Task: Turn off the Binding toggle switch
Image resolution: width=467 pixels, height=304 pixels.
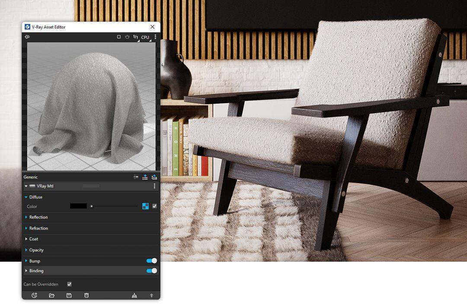Action: tap(151, 271)
